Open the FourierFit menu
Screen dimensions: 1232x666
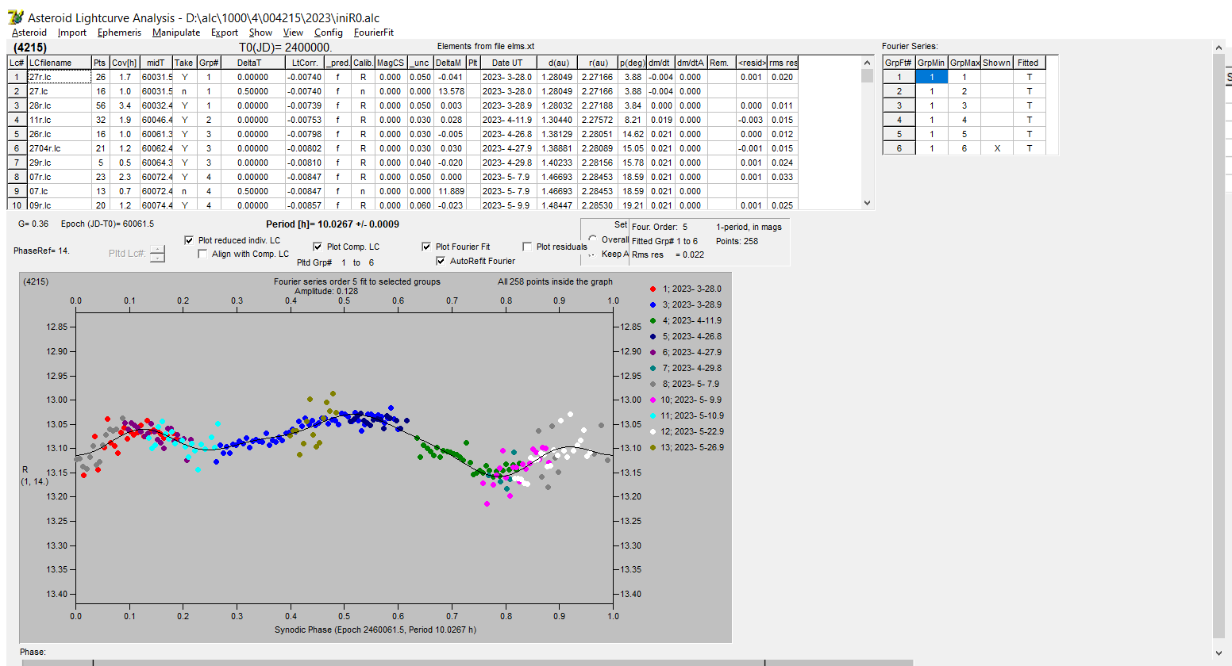[x=374, y=33]
